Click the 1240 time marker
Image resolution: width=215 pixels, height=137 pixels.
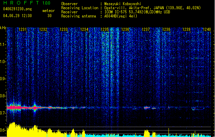[x=207, y=29]
